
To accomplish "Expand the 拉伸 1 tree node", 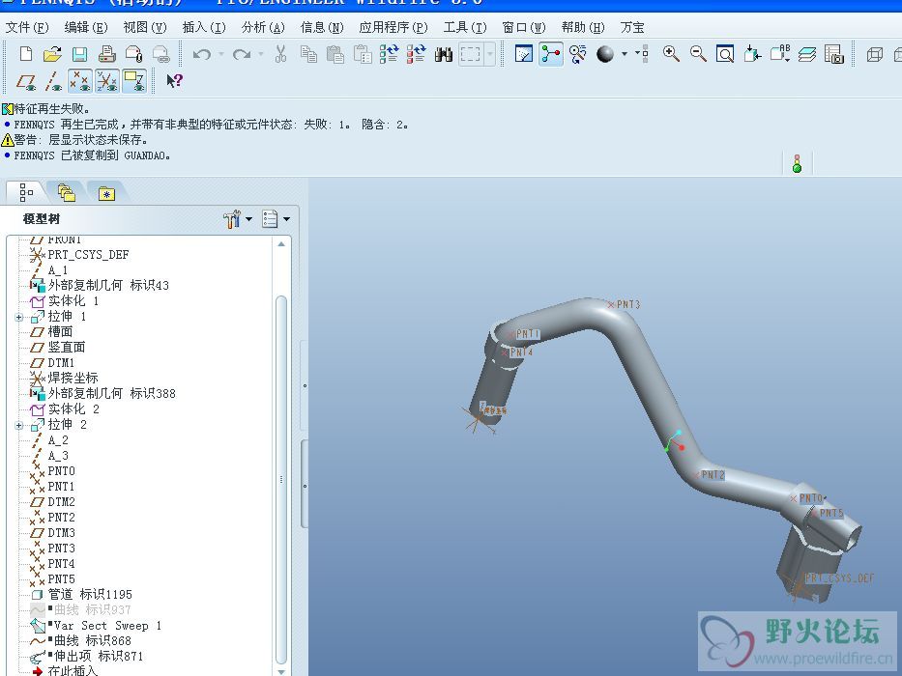I will point(19,317).
